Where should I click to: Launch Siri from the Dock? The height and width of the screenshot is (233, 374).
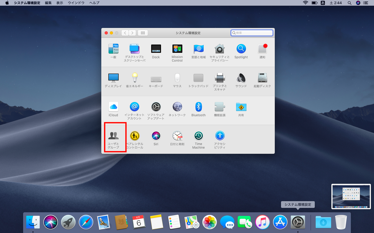(51, 222)
